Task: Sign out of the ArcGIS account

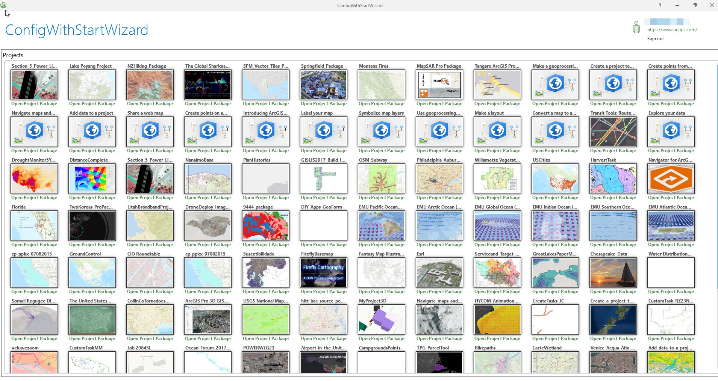Action: [655, 39]
